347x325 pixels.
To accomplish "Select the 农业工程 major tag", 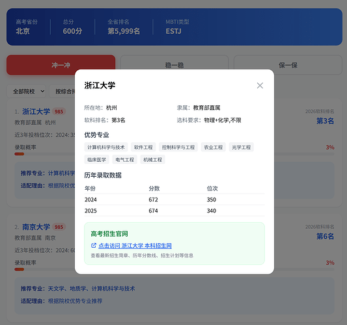I will [x=214, y=147].
